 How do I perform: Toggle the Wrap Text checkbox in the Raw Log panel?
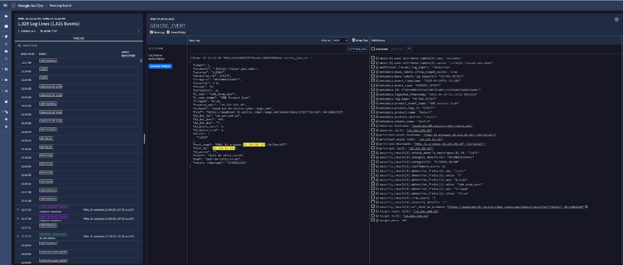pos(354,40)
